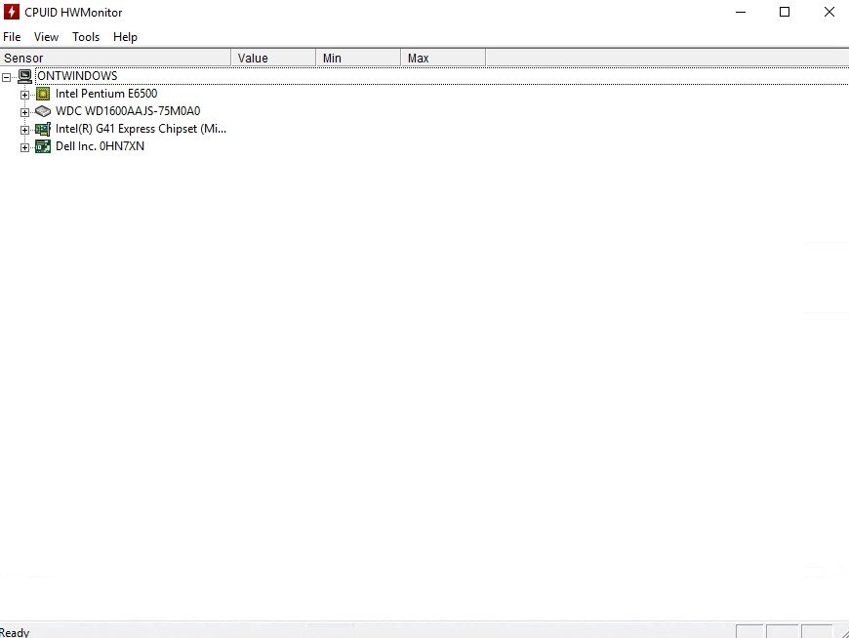
Task: Minimize the HWMonitor window
Action: coord(741,12)
